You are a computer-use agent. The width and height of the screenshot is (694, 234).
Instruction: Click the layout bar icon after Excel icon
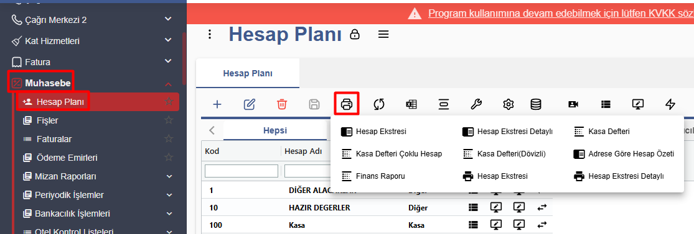click(x=444, y=104)
